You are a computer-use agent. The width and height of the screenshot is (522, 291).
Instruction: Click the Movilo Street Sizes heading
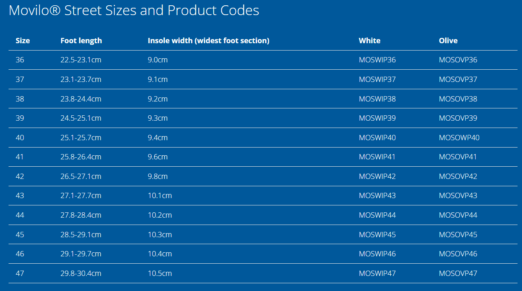(x=134, y=10)
